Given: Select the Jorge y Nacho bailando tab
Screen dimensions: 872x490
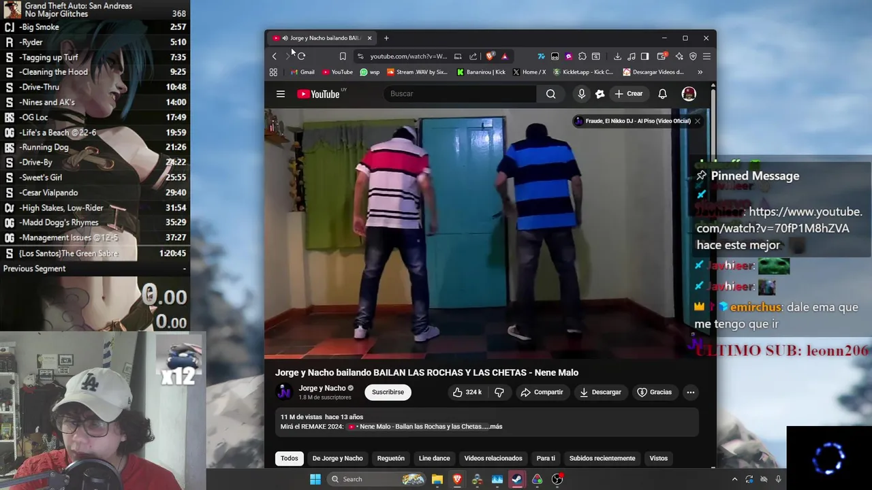Looking at the screenshot, I should tap(321, 38).
